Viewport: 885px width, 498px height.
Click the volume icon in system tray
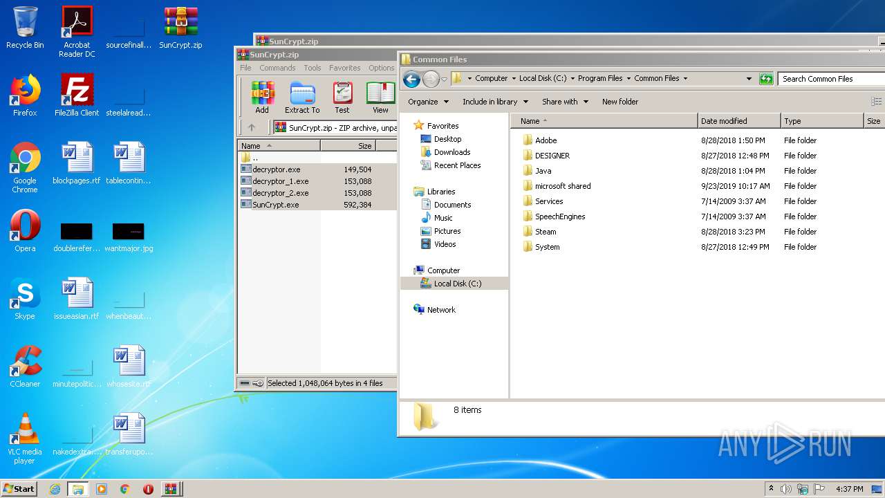(x=785, y=489)
